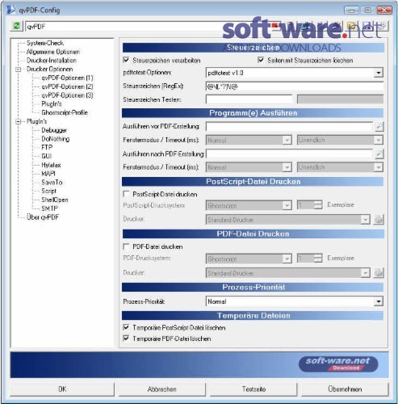Open Drucker dropdown in PDF-Datei Drucken section
Viewport: 398px width, 404px height.
tap(365, 273)
